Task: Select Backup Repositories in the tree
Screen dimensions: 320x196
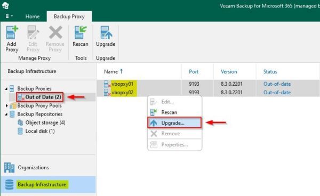Action: (40, 114)
